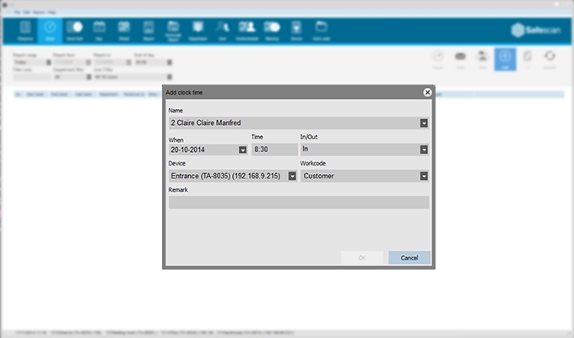Screen dimensions: 574x338
Task: Expand the In/Out dropdown
Action: (x=424, y=150)
